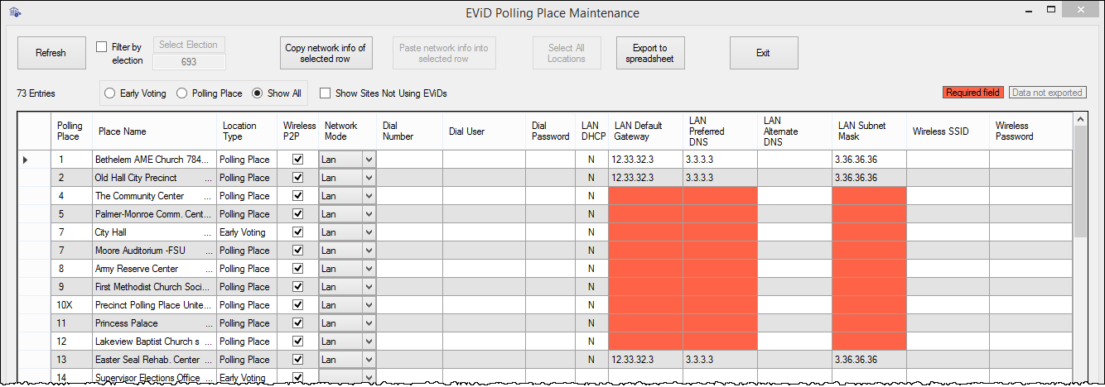Viewport: 1105px width, 387px height.
Task: Uncheck Wireless P2P for City Hall row
Action: [297, 232]
